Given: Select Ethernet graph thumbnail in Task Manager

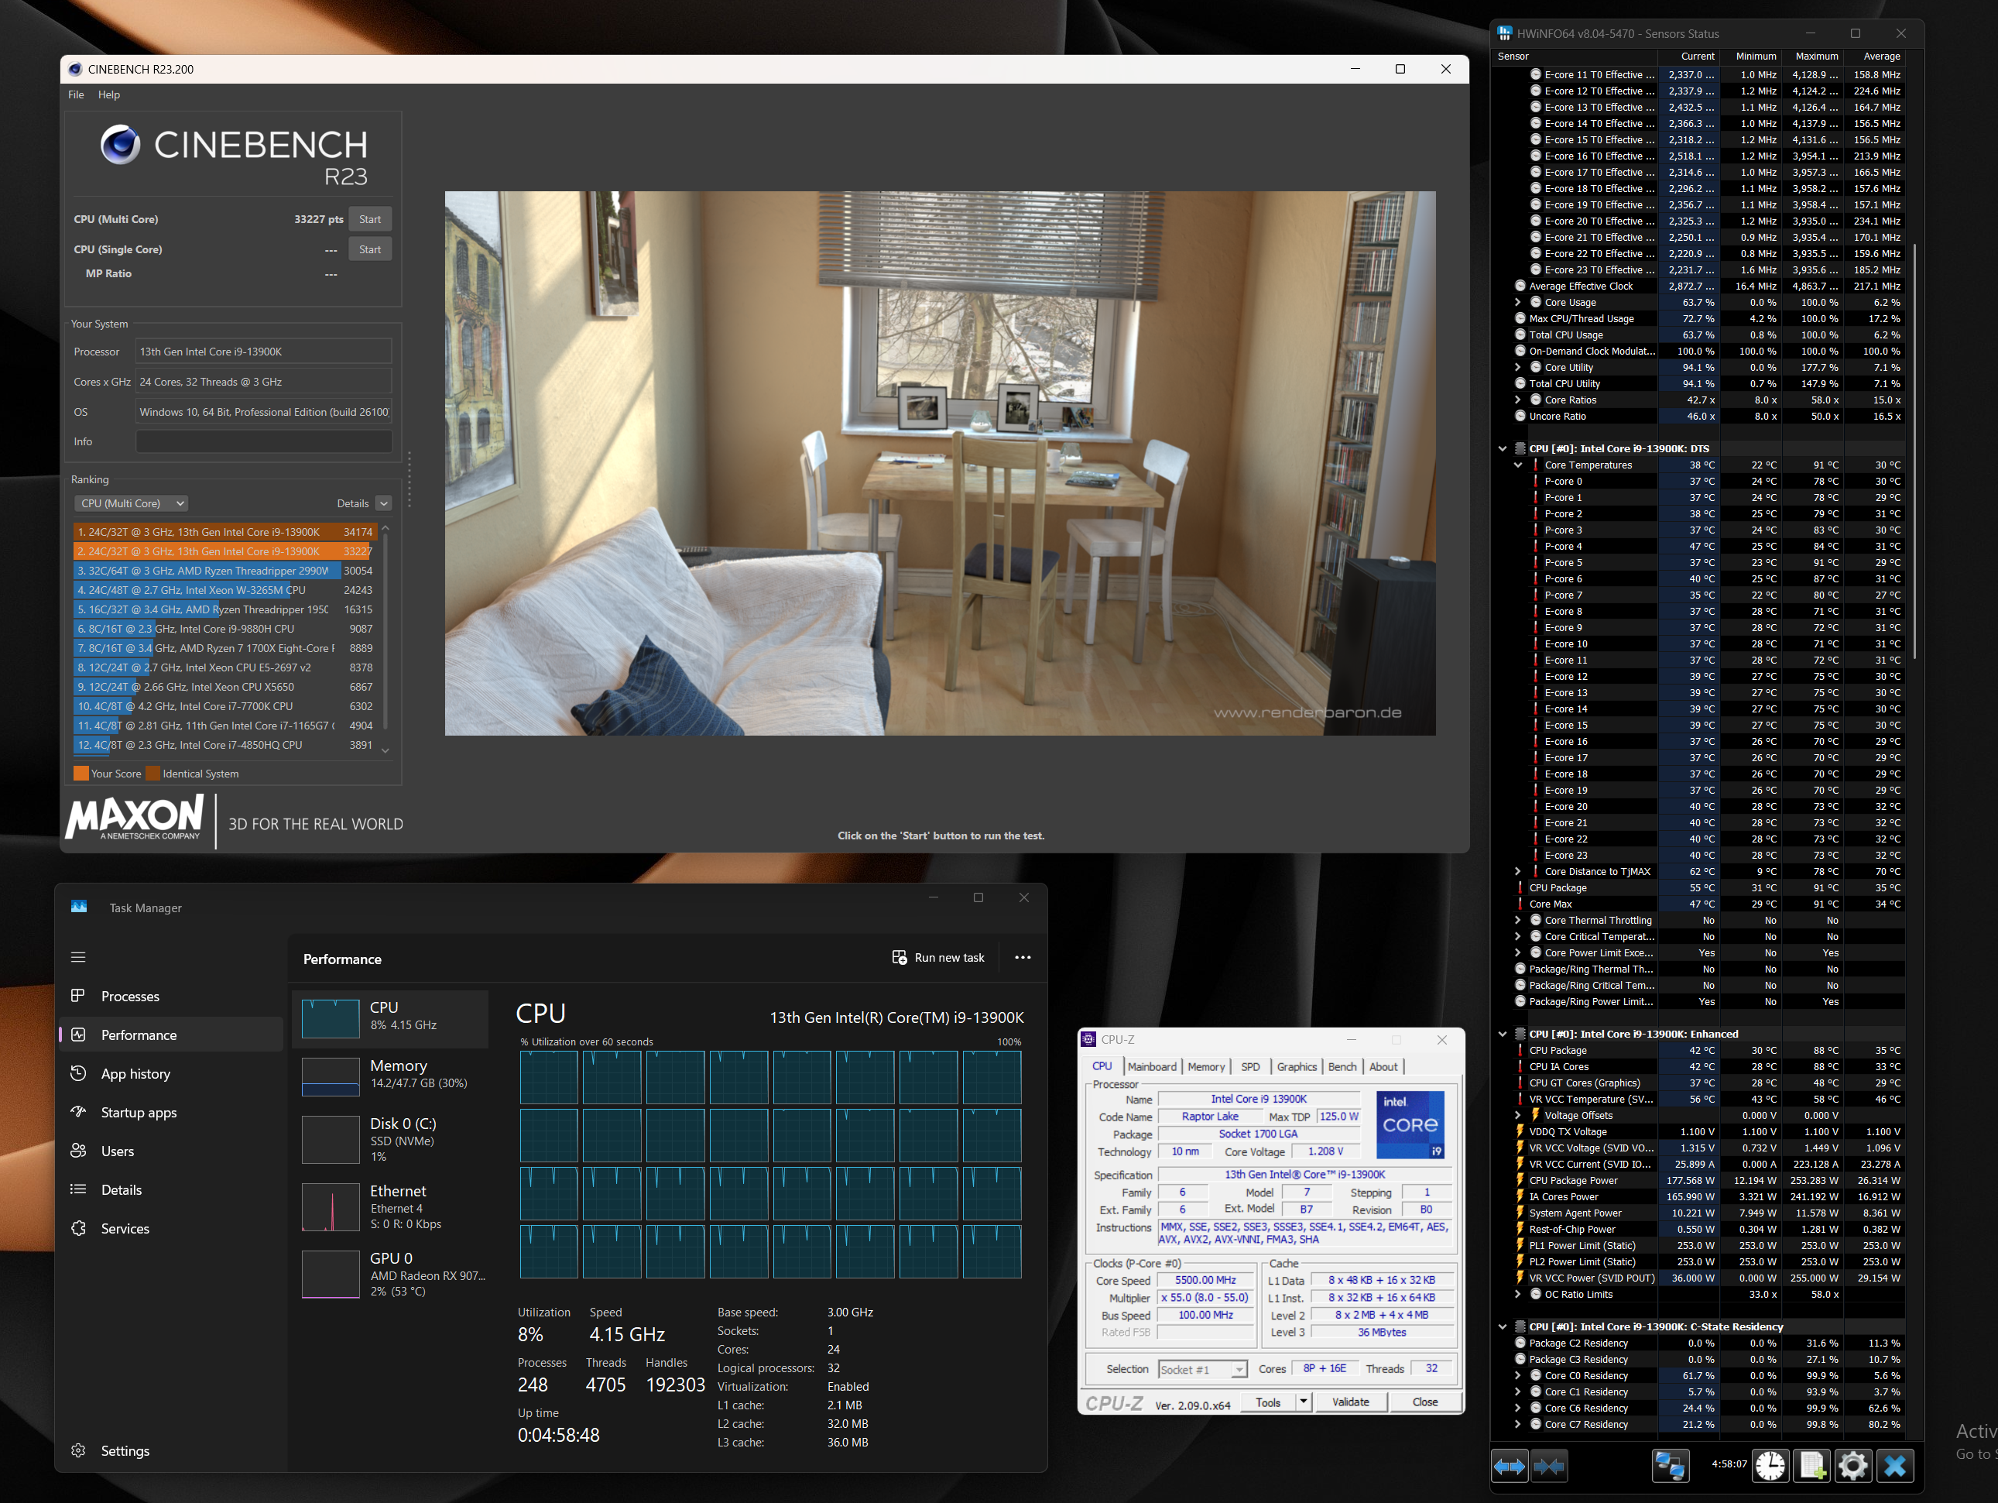Looking at the screenshot, I should click(x=331, y=1207).
